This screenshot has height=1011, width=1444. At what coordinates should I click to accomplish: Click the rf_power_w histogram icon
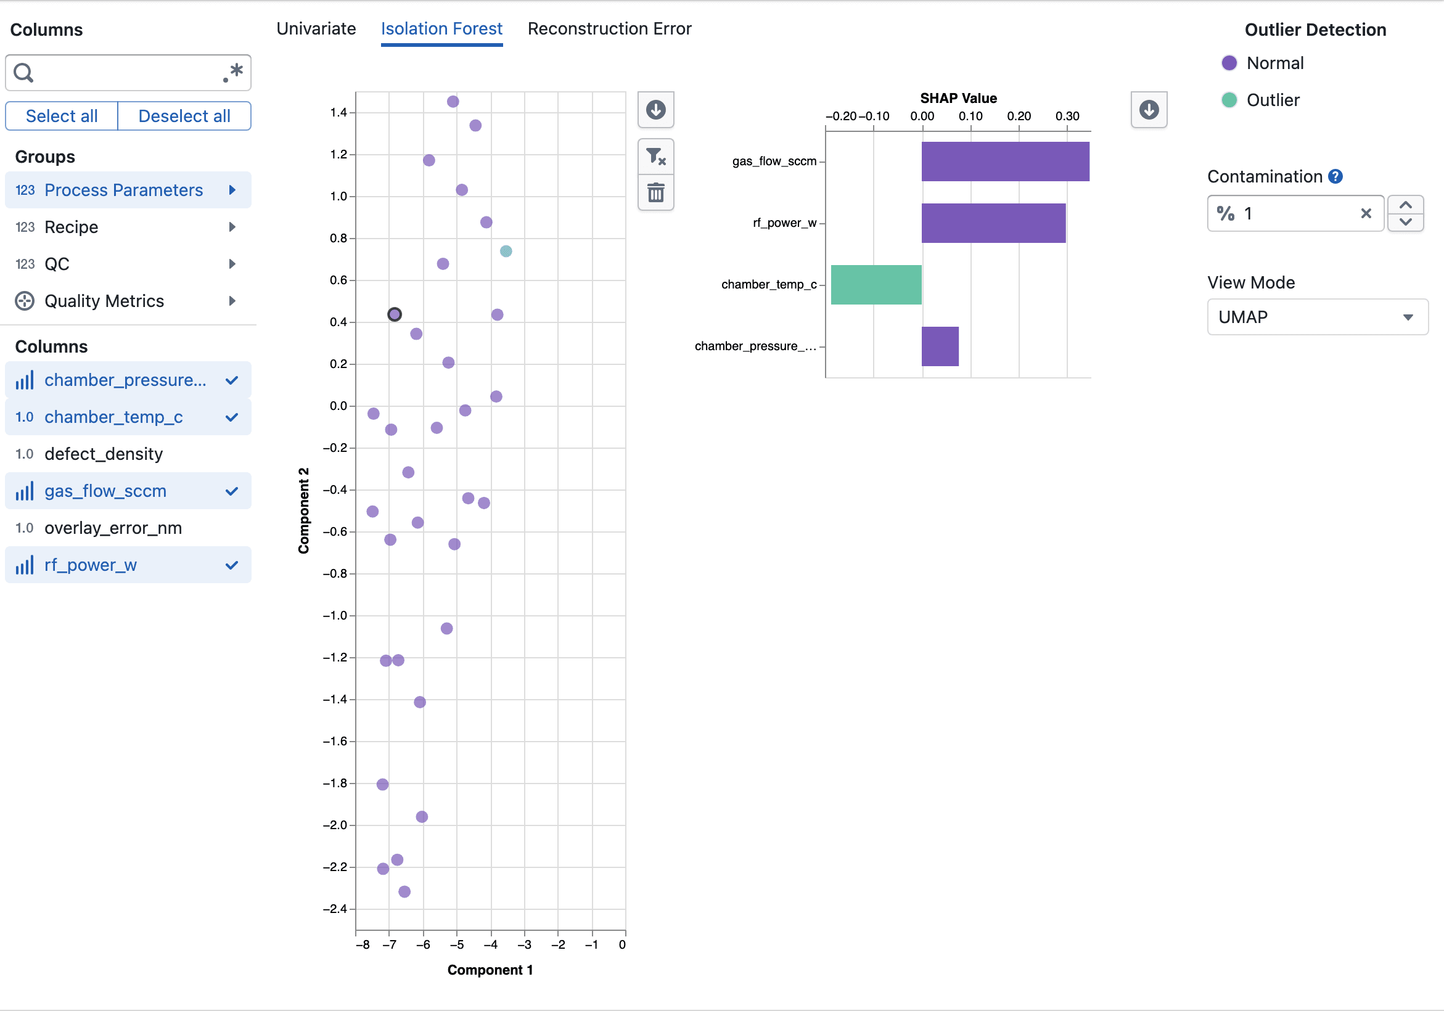(25, 565)
